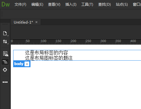Click the format source code icon

click(x=5, y=62)
